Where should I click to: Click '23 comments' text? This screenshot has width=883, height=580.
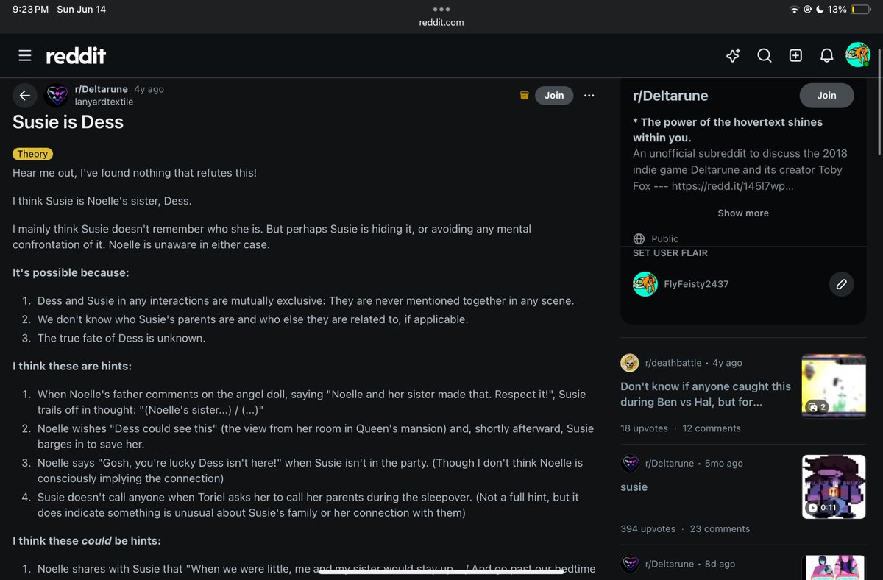click(x=720, y=528)
